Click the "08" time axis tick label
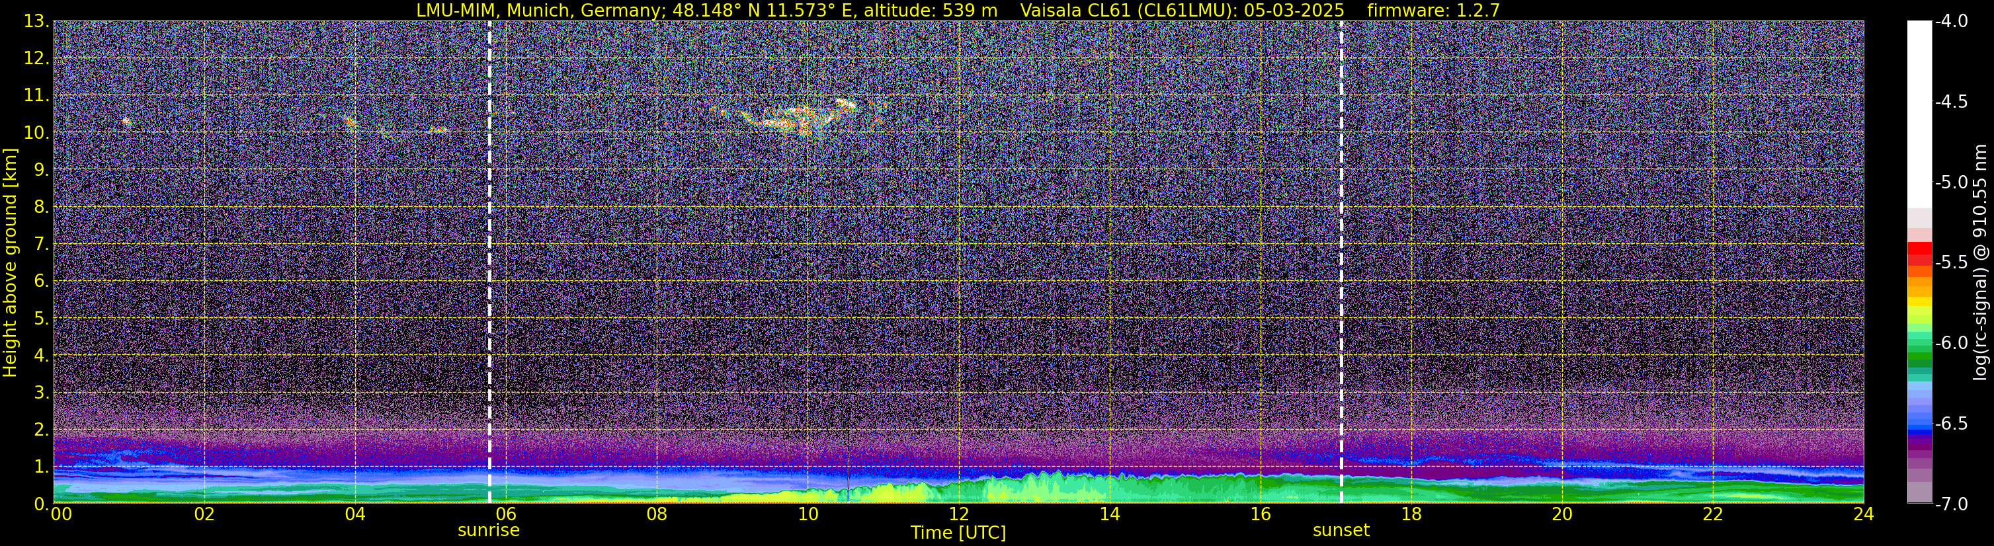Image resolution: width=1994 pixels, height=546 pixels. pos(657,515)
